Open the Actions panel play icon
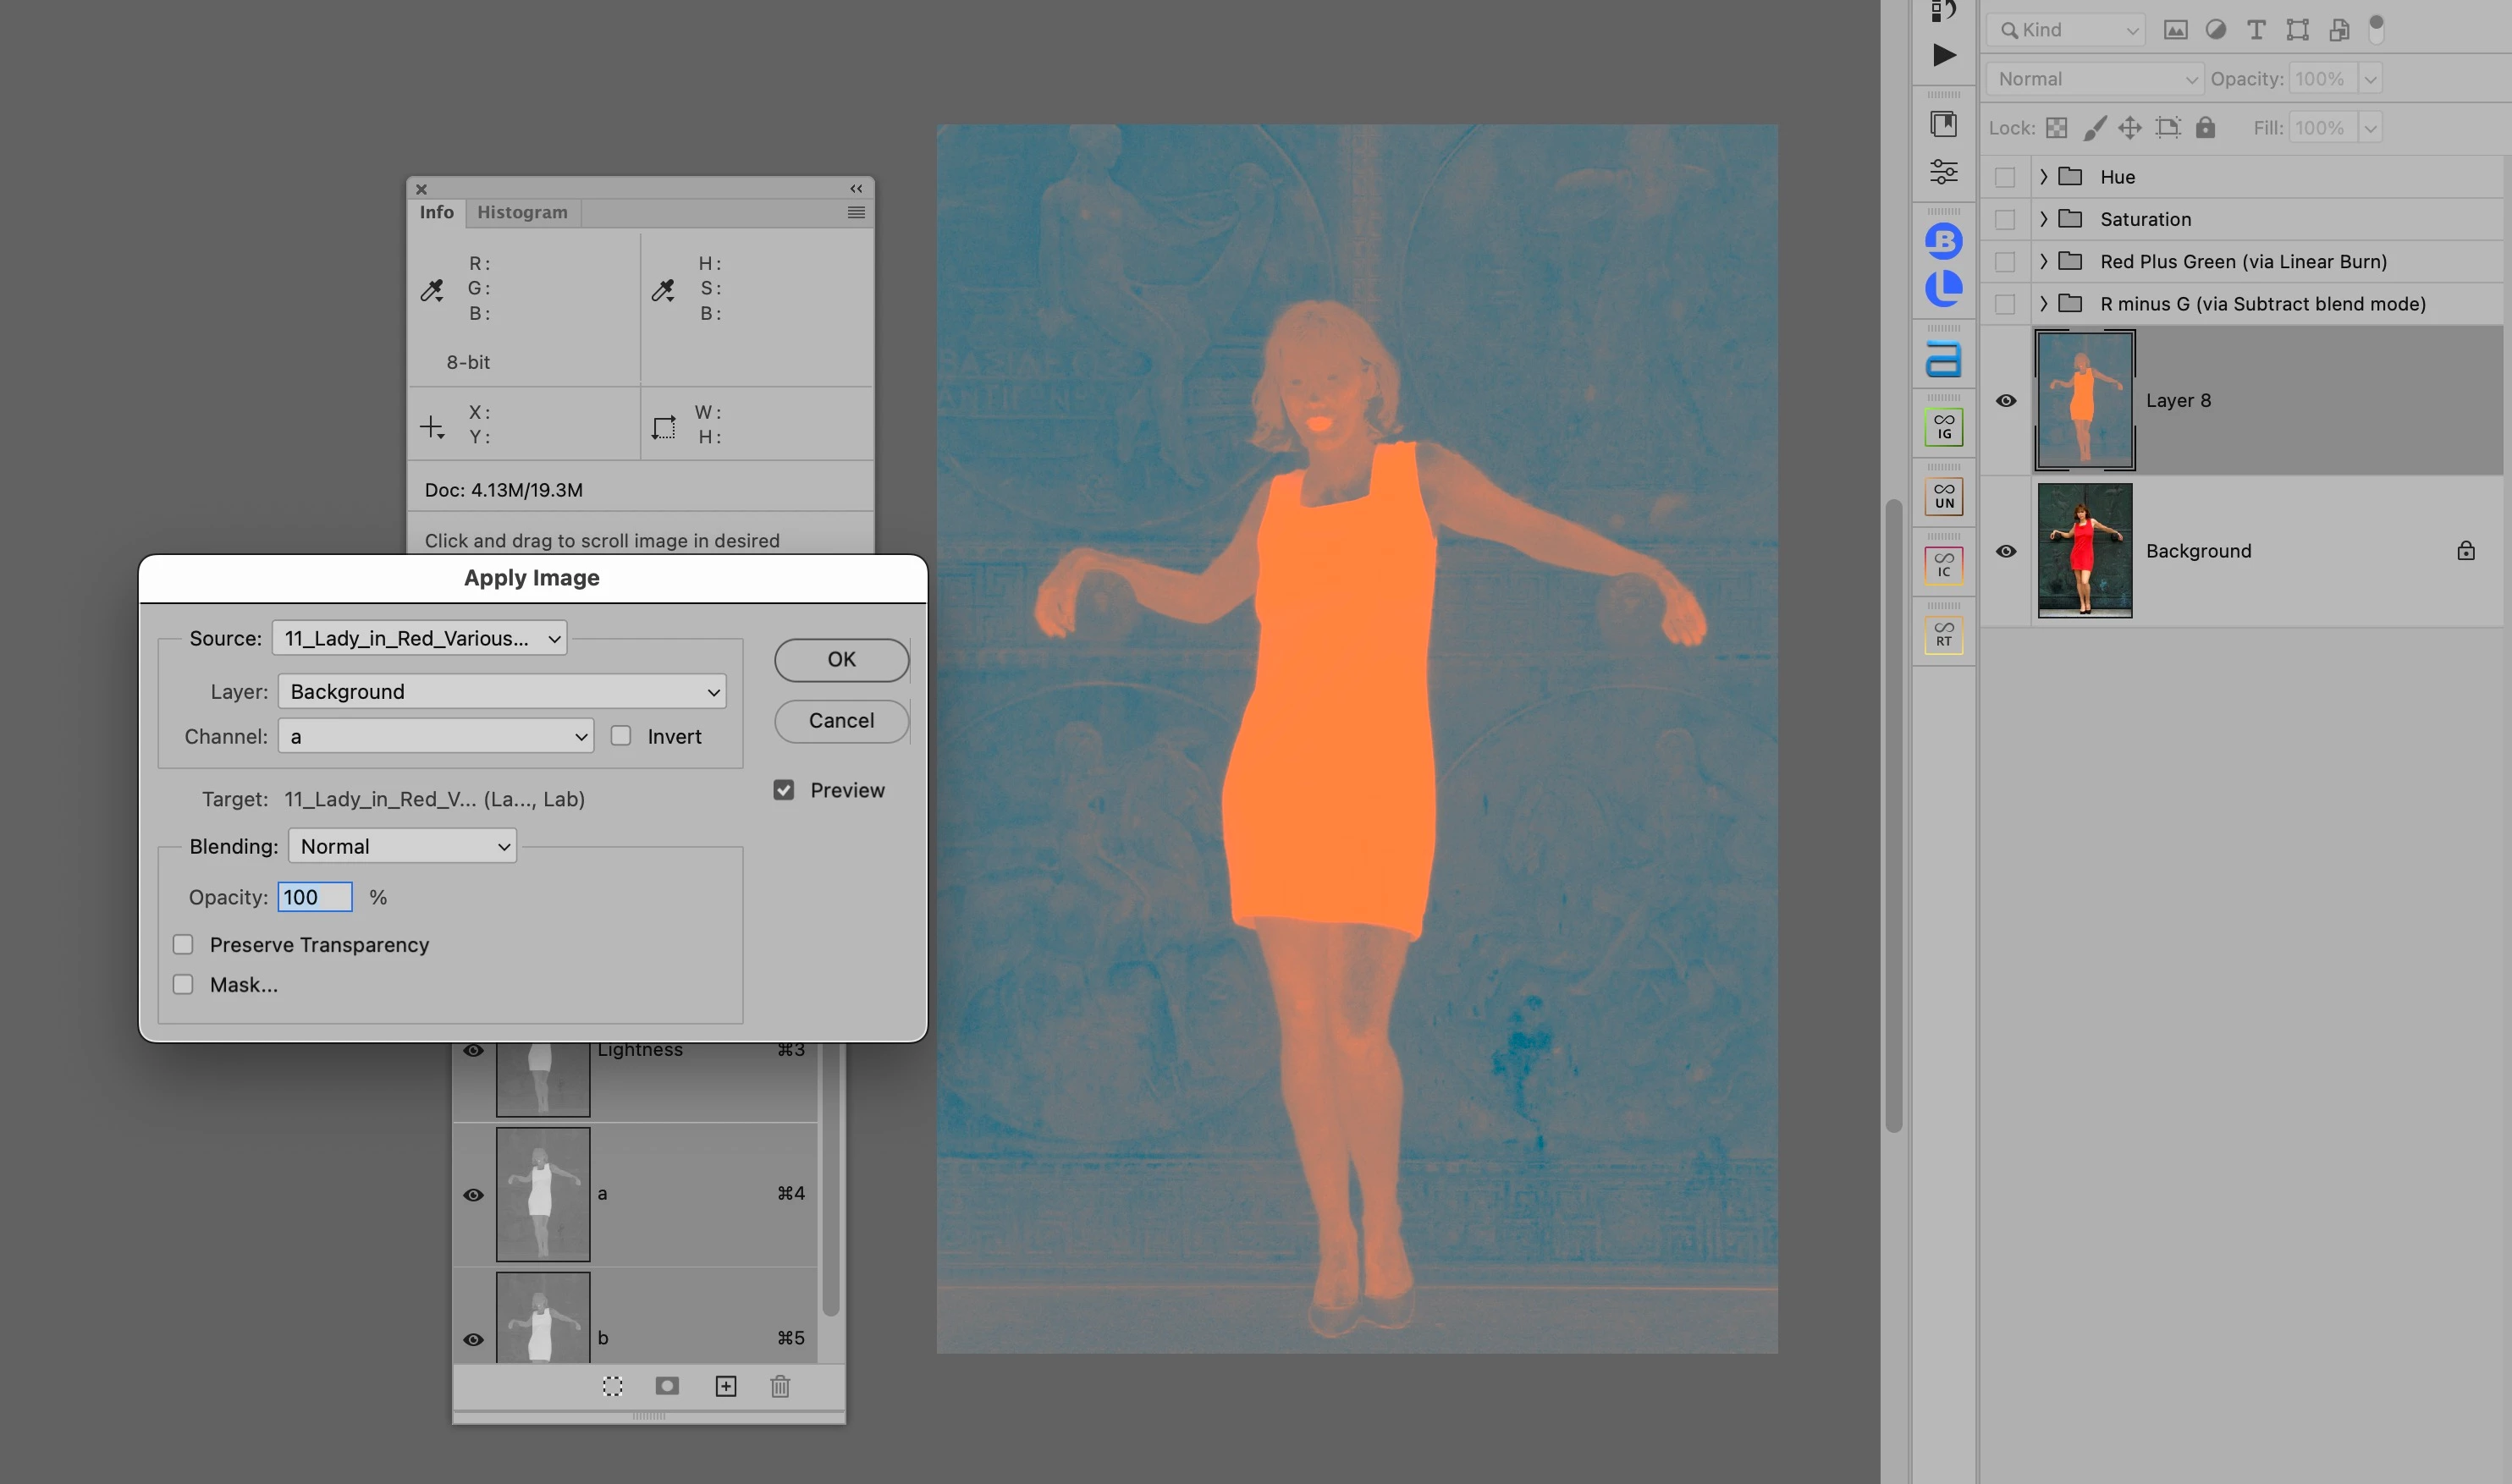The width and height of the screenshot is (2512, 1484). click(x=1942, y=55)
